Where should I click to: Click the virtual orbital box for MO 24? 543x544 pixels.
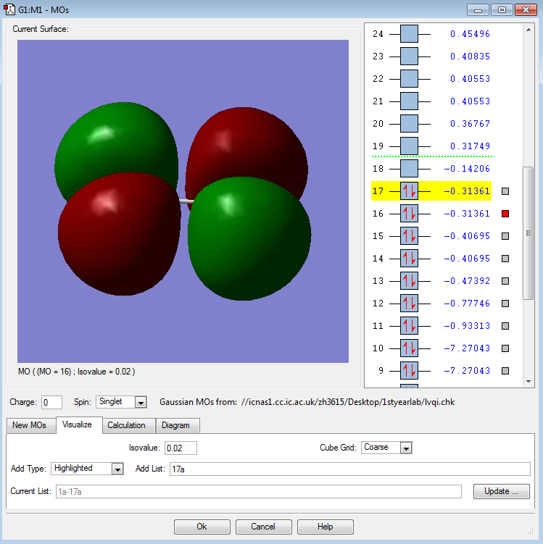409,34
